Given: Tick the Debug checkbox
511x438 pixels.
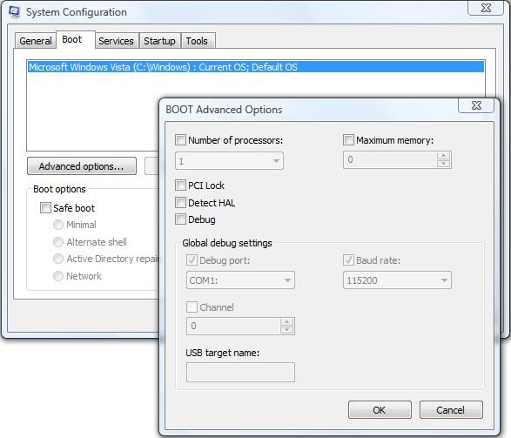Looking at the screenshot, I should pos(180,219).
